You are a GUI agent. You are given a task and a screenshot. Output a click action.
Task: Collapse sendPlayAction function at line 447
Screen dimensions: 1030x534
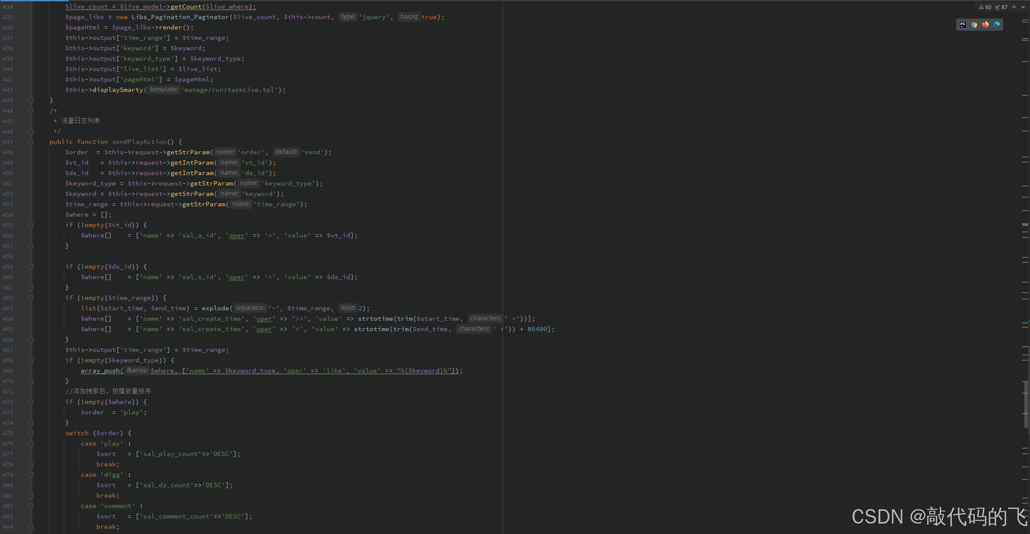coord(31,142)
